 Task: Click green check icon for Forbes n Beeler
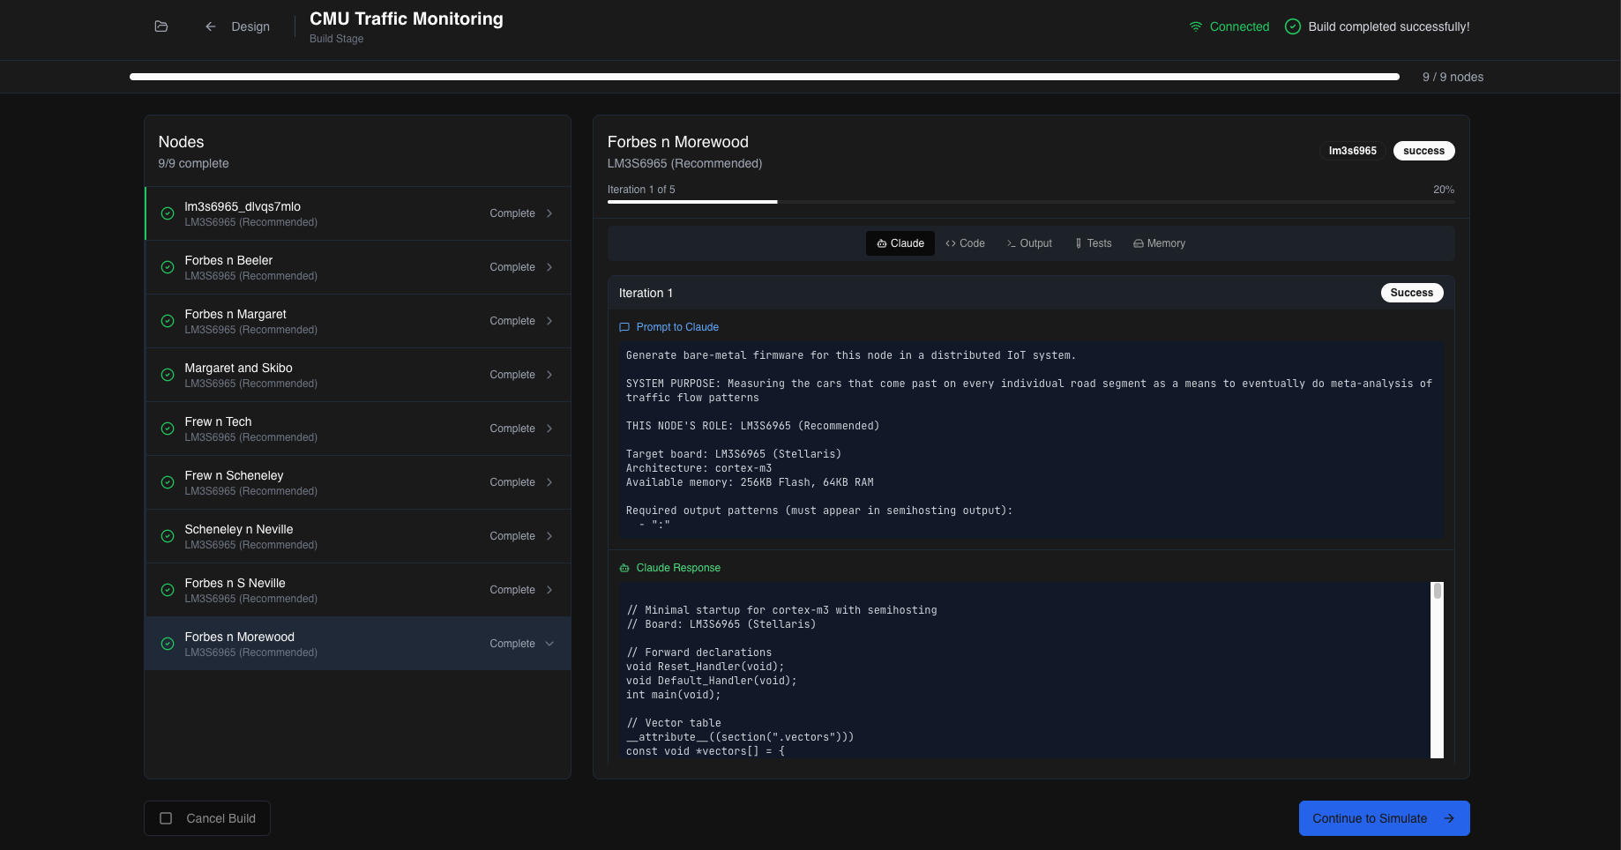168,267
